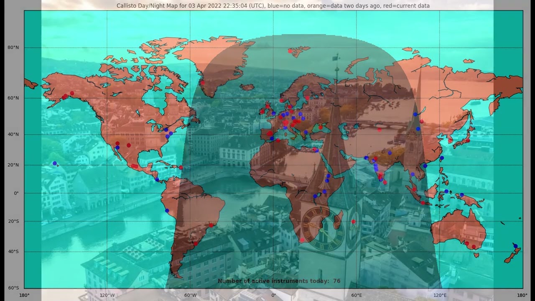
Task: Click the blue station dot at Taiwan
Action: coord(442,158)
